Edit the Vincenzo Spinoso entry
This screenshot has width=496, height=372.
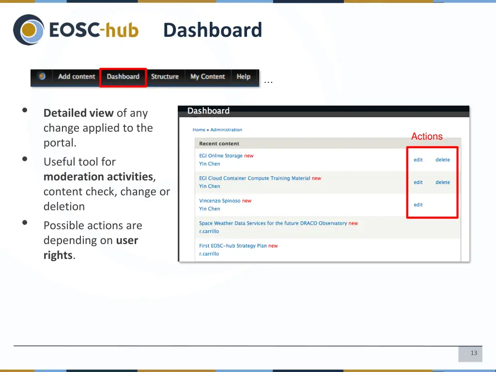pos(418,205)
